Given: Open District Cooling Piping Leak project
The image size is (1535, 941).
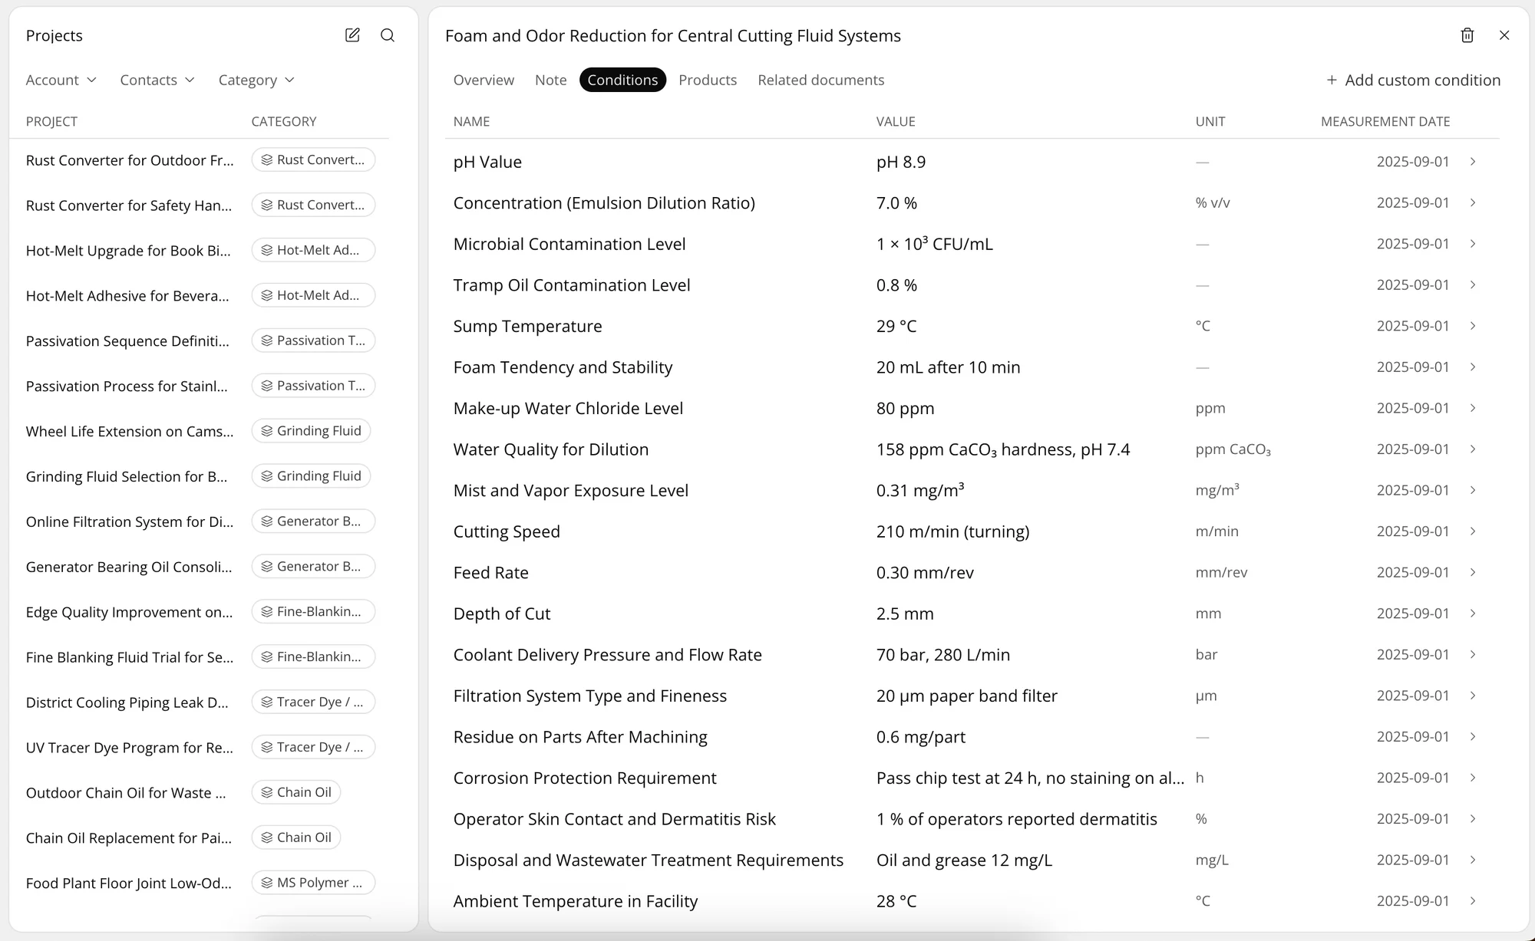Looking at the screenshot, I should coord(127,702).
